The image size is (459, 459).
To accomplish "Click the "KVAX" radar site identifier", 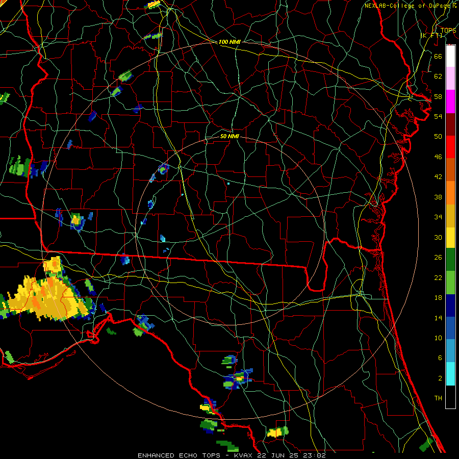I will point(243,455).
